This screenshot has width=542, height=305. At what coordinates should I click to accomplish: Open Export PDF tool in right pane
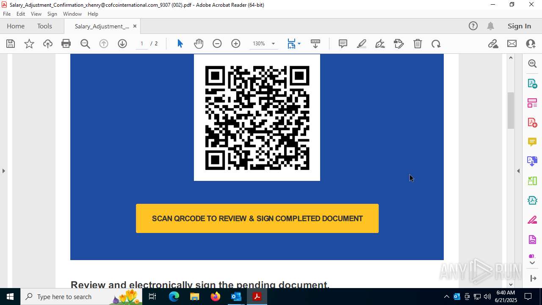(532, 83)
